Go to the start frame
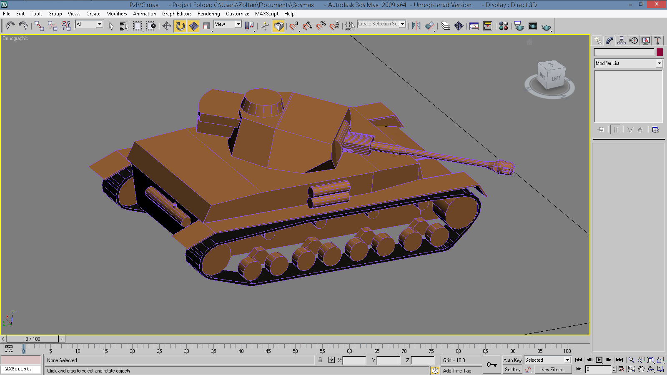Viewport: 667px width, 375px height. click(579, 360)
